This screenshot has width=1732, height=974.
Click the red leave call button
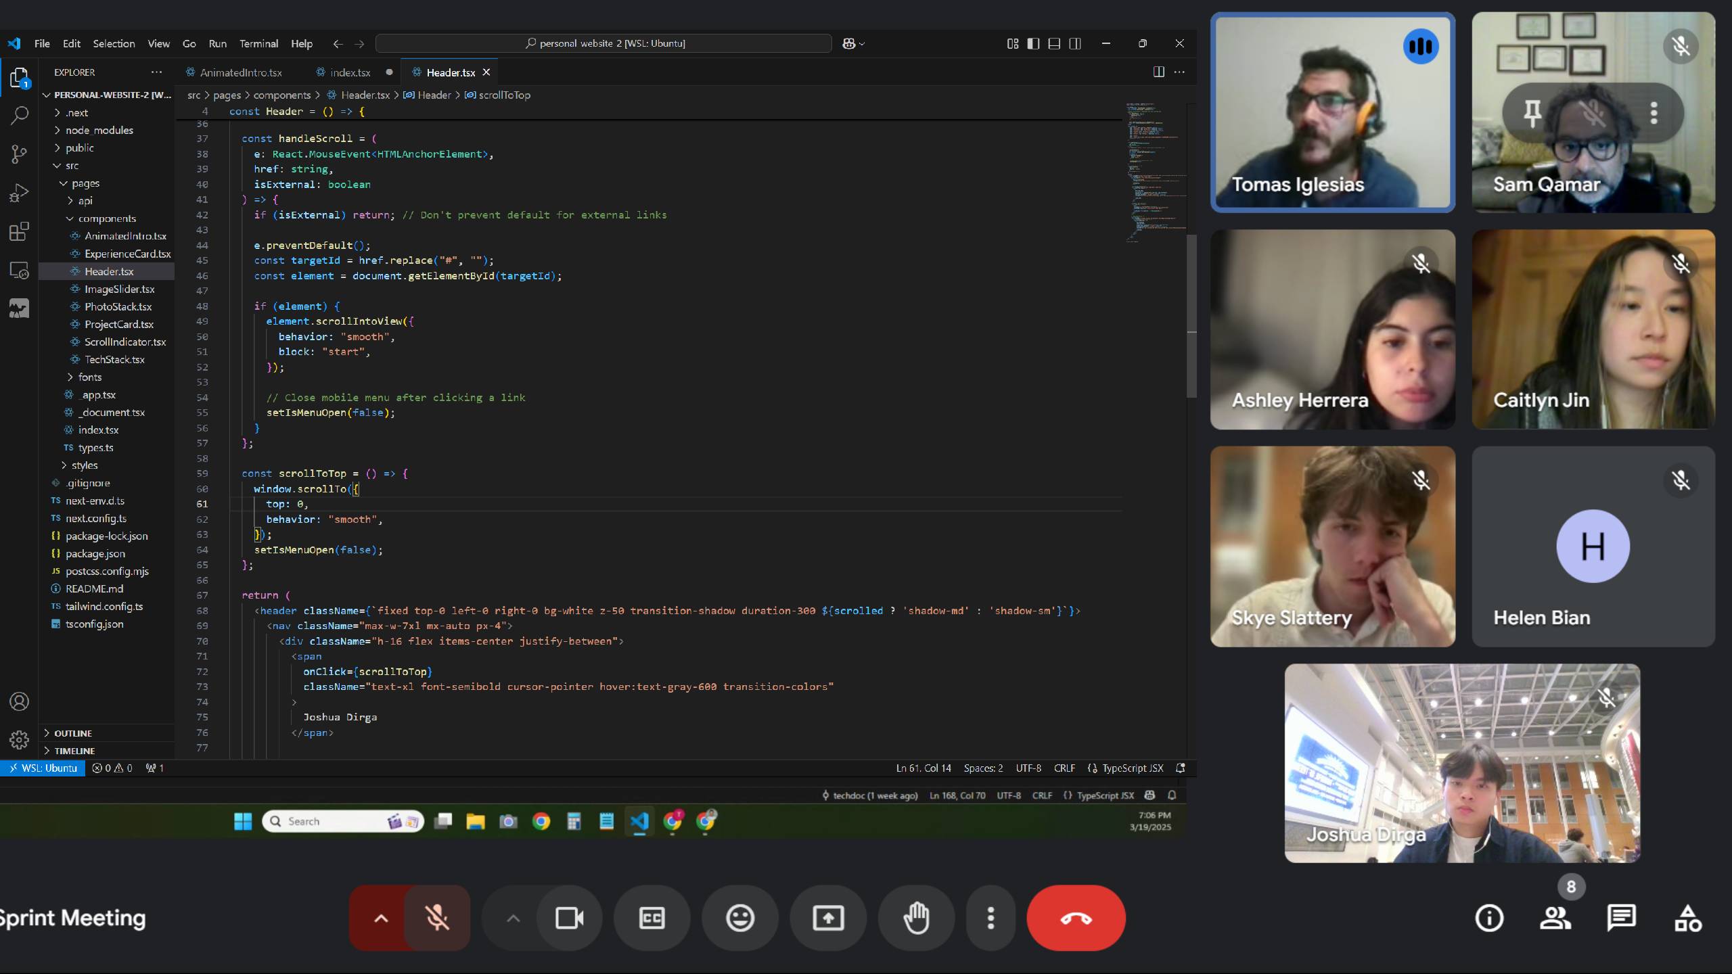1076,918
